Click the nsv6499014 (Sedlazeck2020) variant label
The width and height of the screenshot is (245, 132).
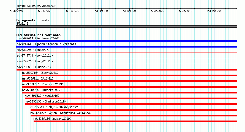(x=38, y=38)
